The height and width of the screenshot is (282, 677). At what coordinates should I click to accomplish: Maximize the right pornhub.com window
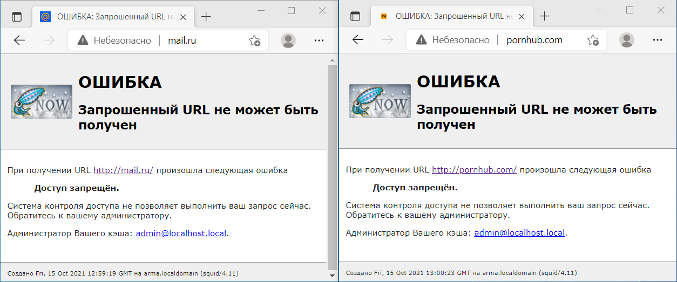(x=629, y=10)
